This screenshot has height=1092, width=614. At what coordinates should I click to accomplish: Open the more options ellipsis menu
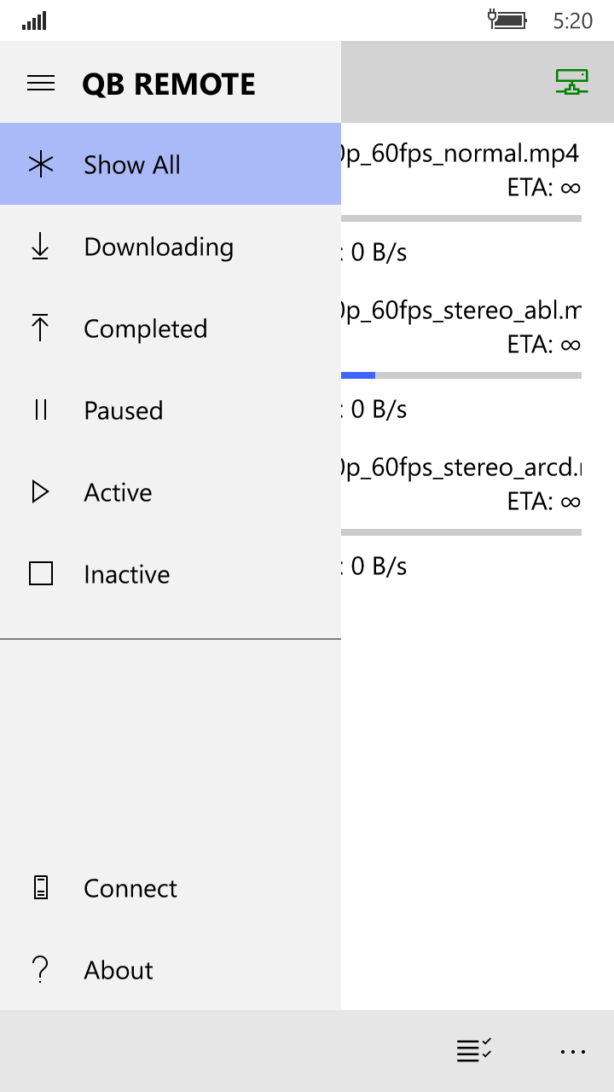point(573,1051)
